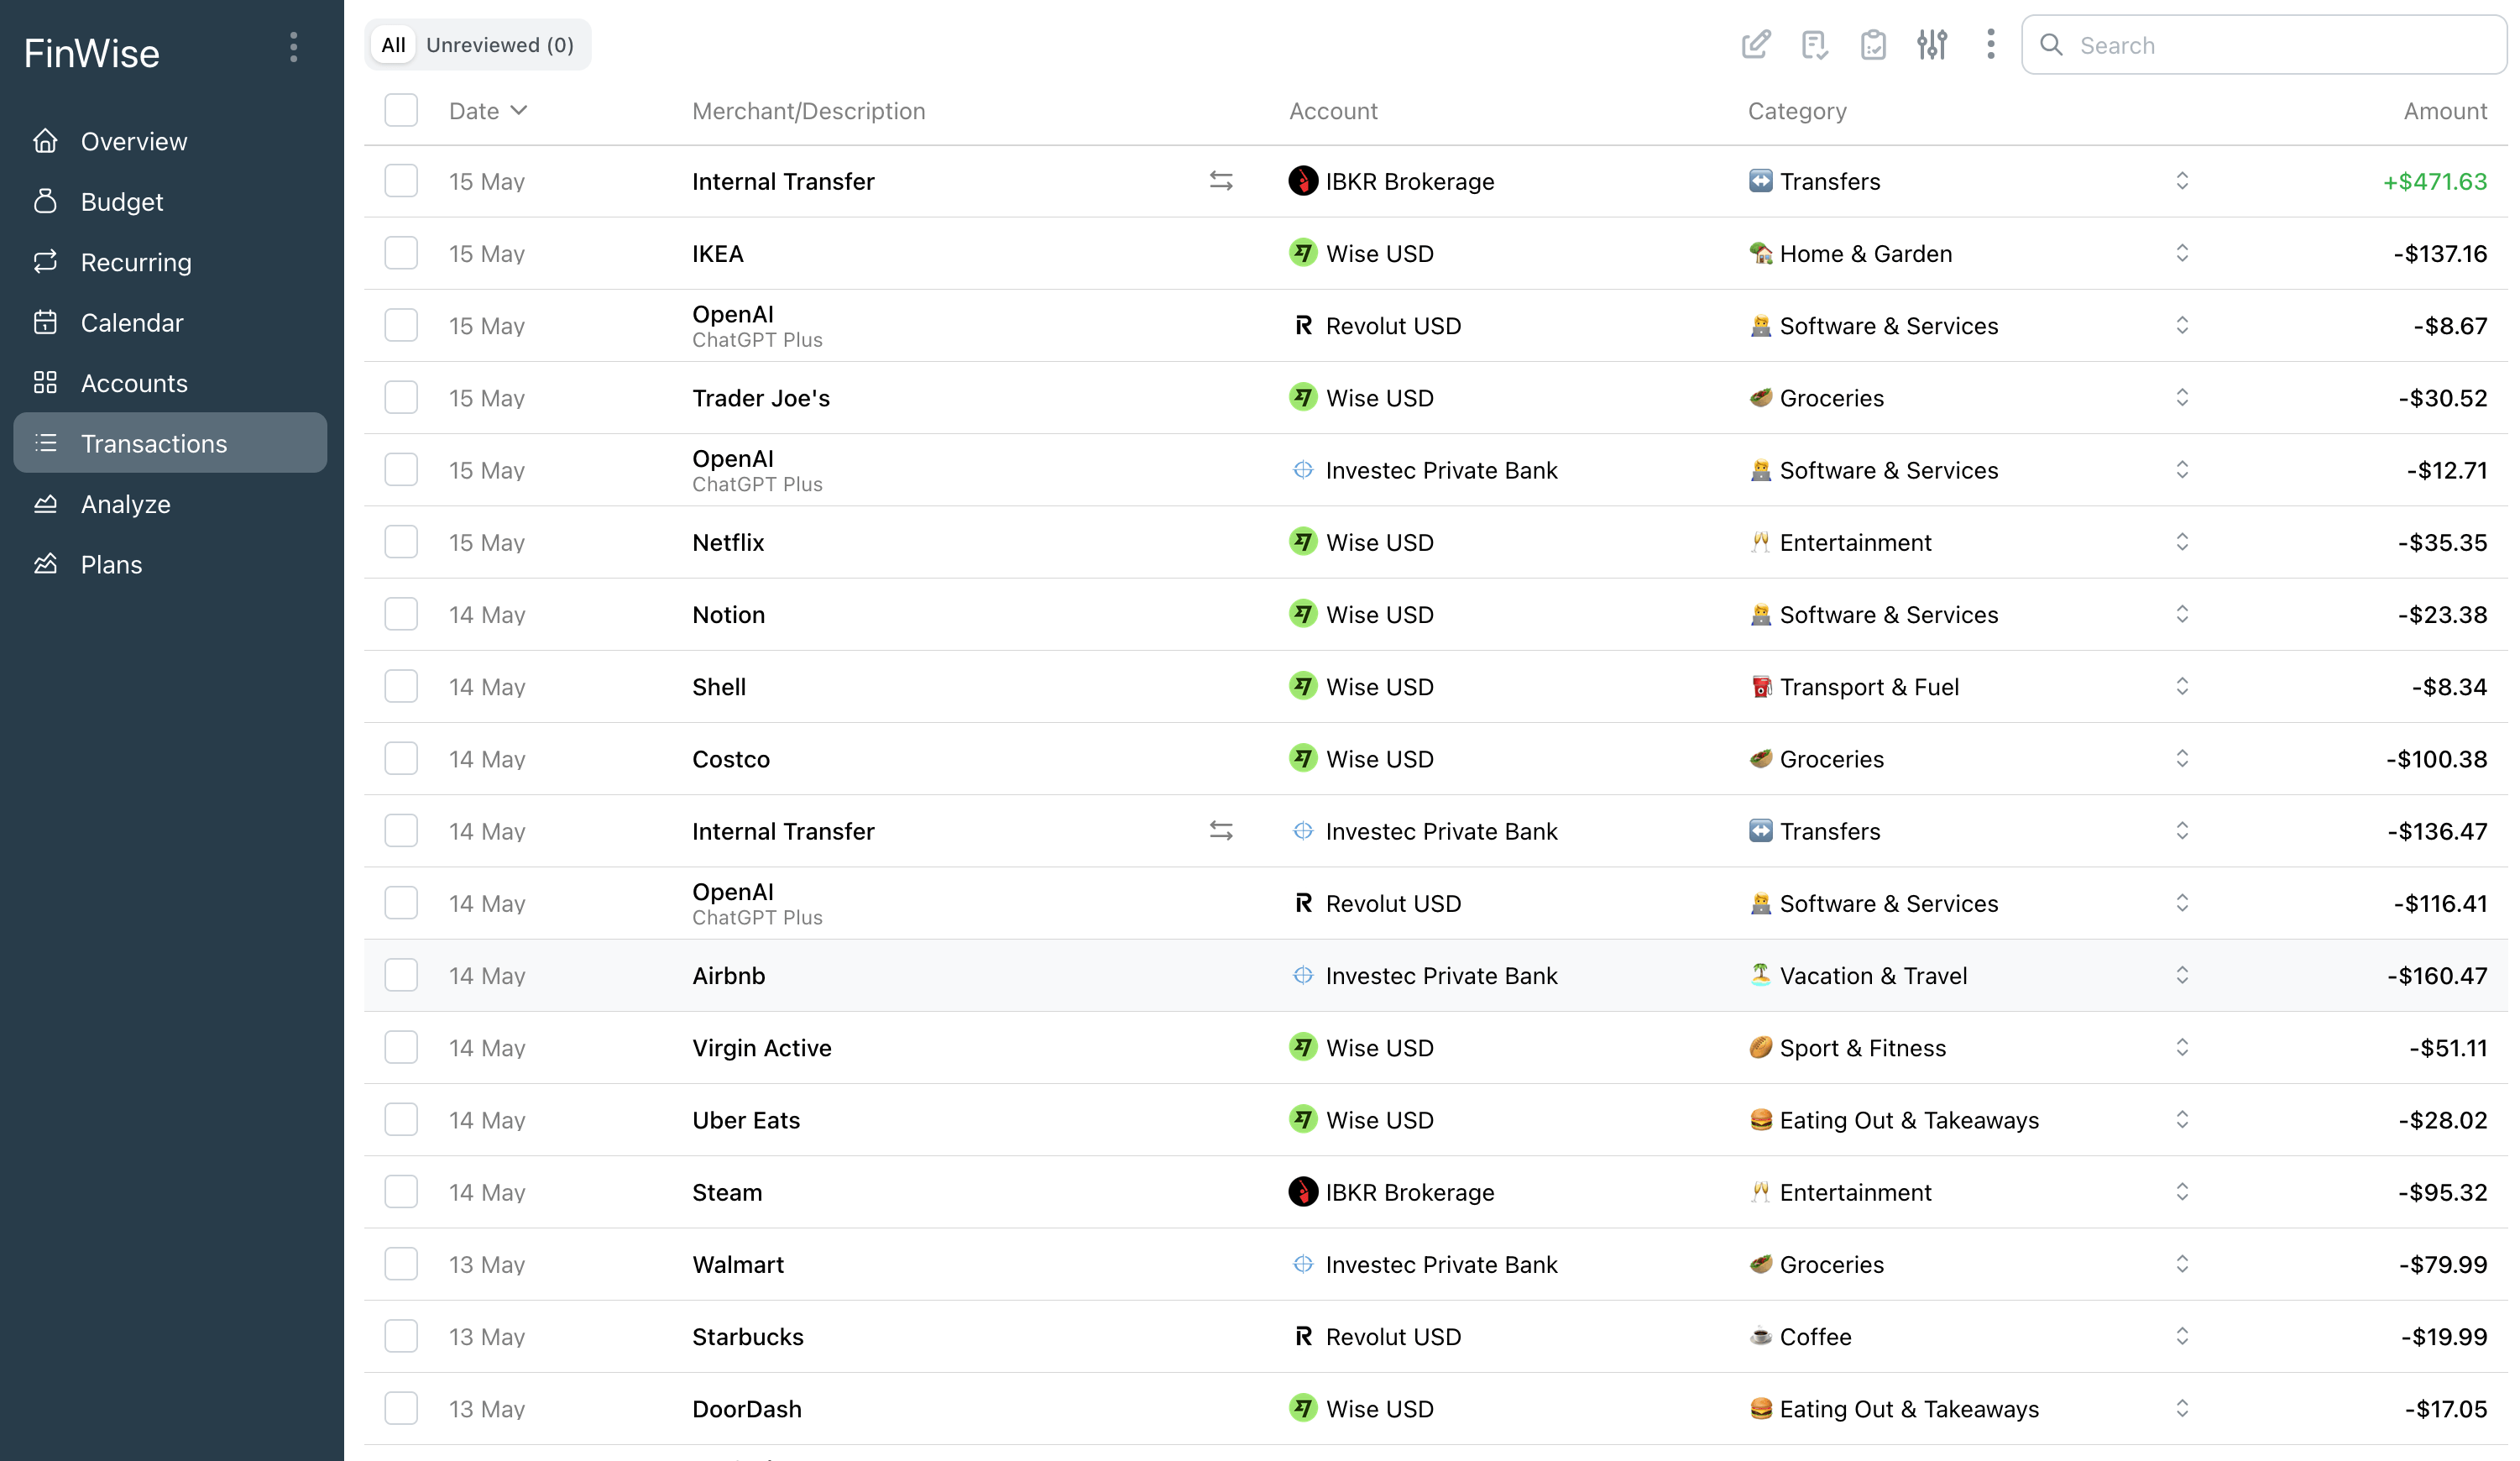Click the Calendar icon in sidebar
Image resolution: width=2520 pixels, height=1461 pixels.
[x=45, y=322]
